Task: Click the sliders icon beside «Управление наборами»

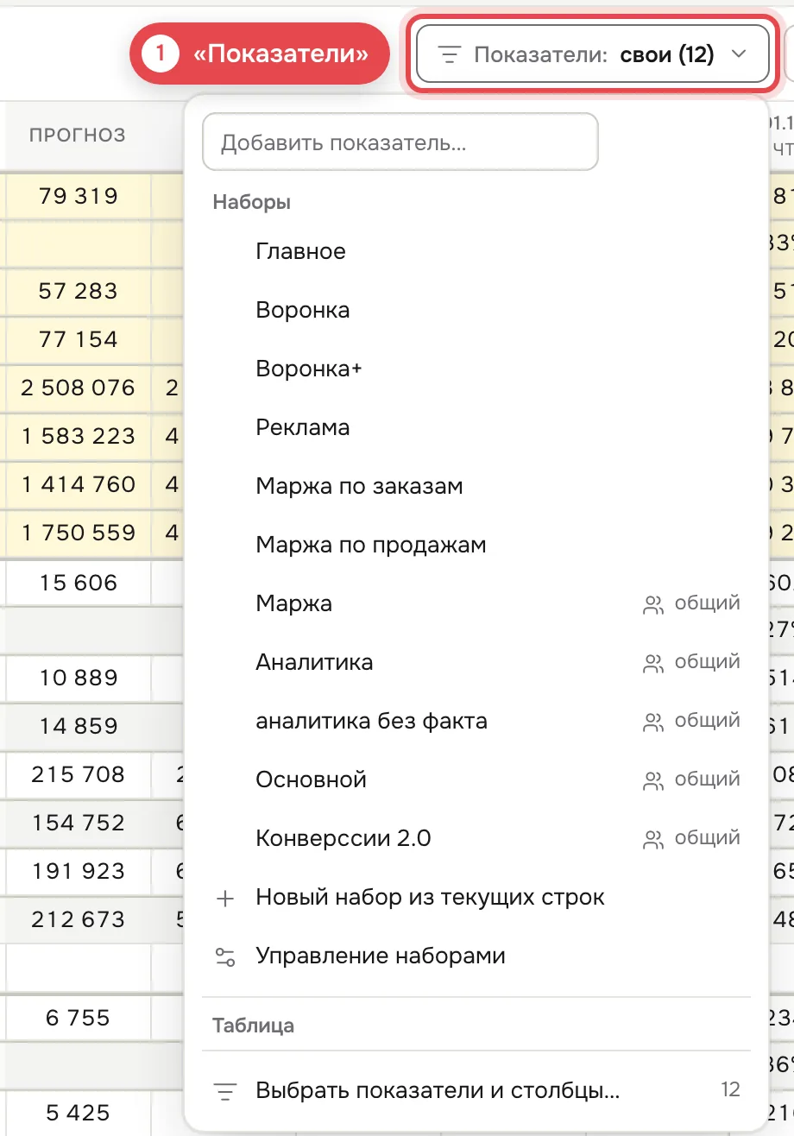Action: [x=225, y=956]
